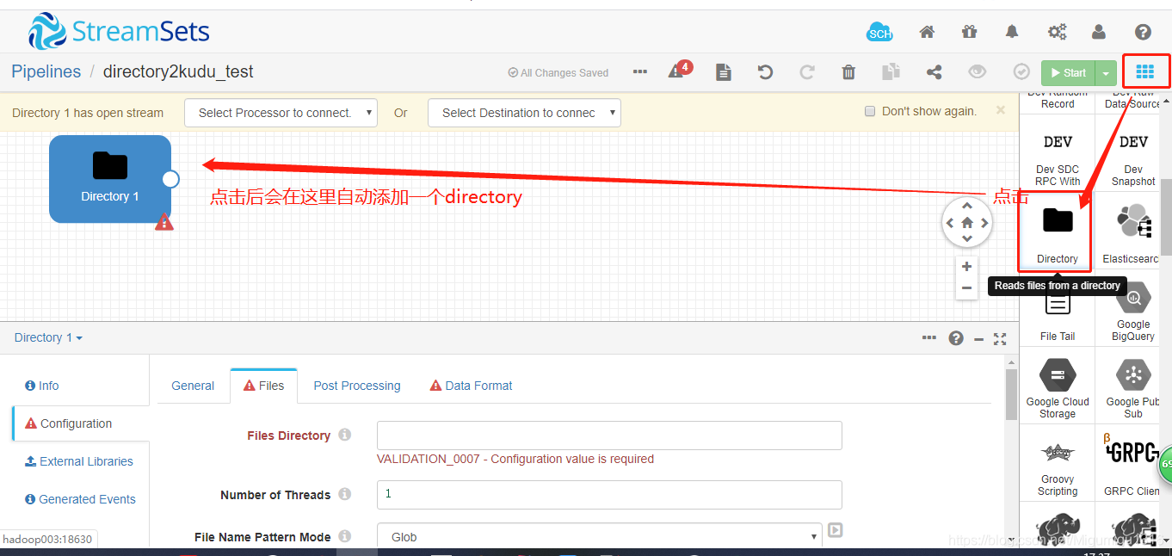Select the Google Cloud Storage destination
This screenshot has height=556, width=1172.
point(1057,387)
